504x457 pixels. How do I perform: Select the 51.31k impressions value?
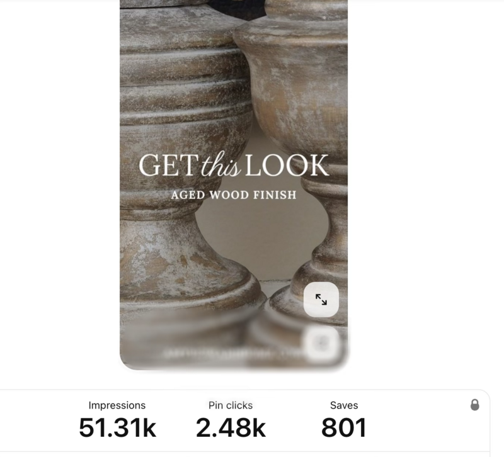coord(118,428)
